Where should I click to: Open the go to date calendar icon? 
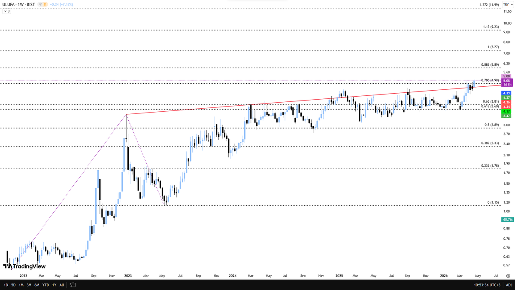pyautogui.click(x=73, y=285)
